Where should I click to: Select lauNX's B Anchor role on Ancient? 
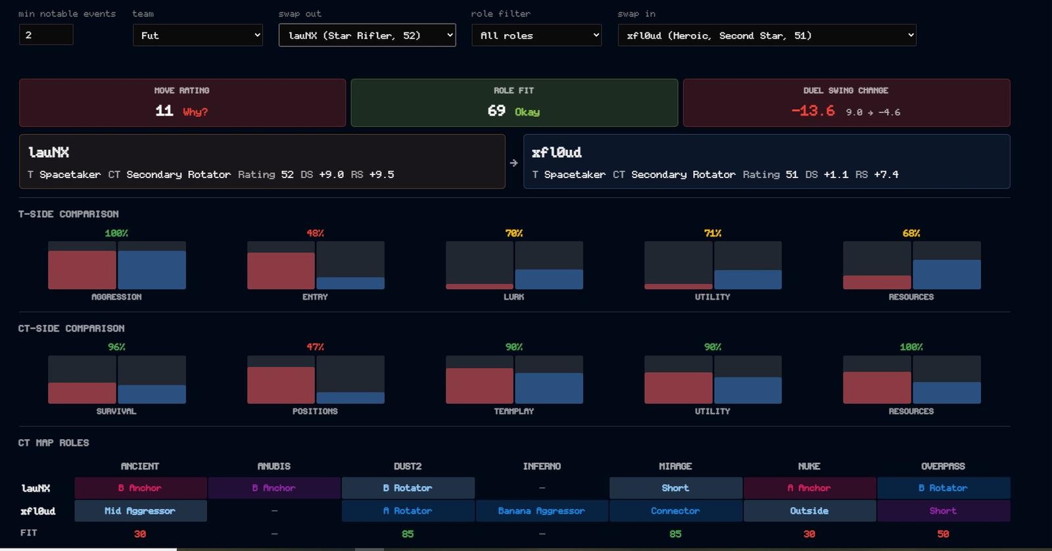tap(140, 488)
